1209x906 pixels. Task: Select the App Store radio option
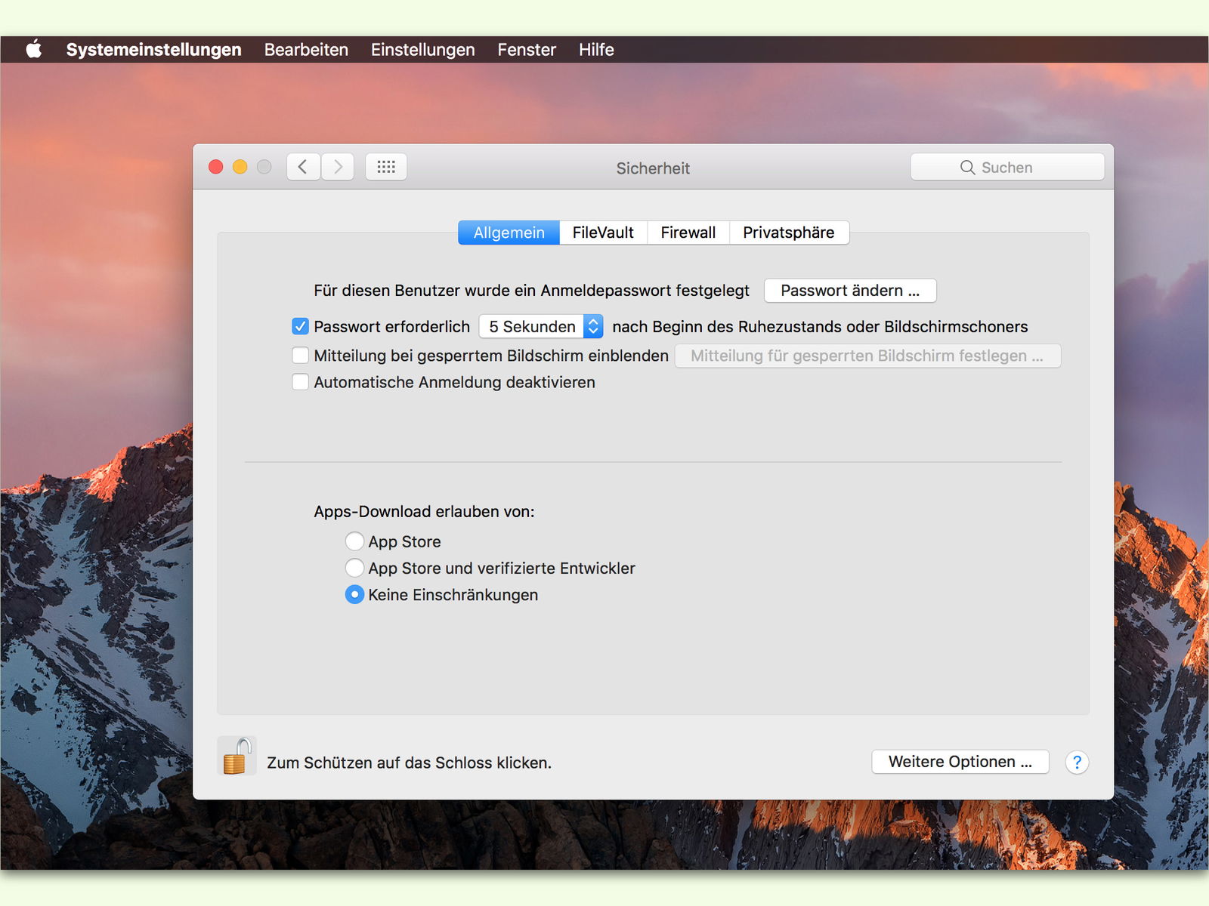[x=354, y=541]
